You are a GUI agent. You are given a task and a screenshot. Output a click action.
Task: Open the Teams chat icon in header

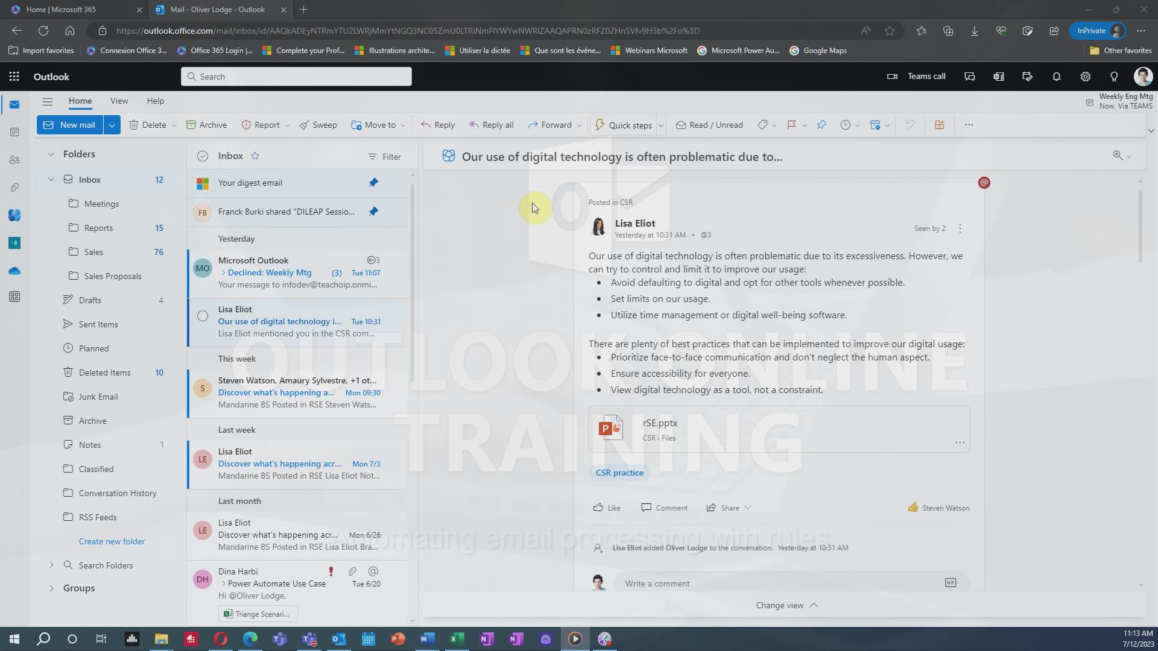(x=970, y=77)
